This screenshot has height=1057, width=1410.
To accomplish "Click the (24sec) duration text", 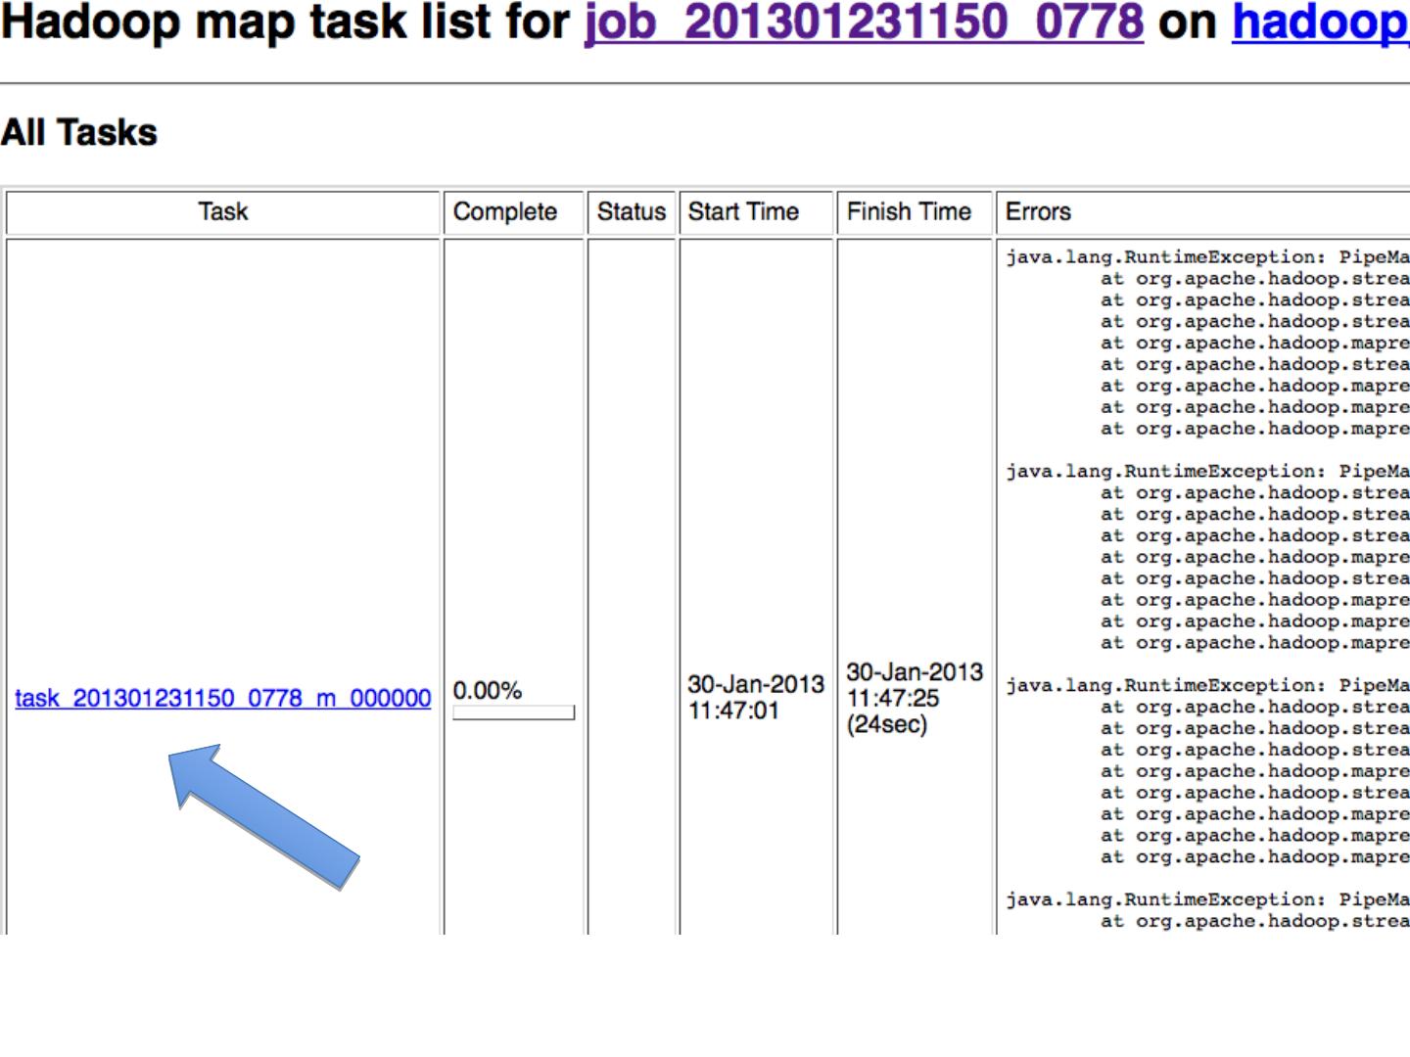I will [x=886, y=725].
